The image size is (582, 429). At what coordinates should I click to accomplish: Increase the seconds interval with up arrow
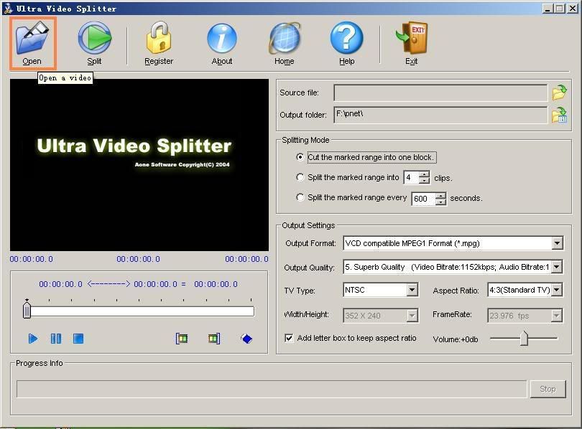pyautogui.click(x=440, y=195)
